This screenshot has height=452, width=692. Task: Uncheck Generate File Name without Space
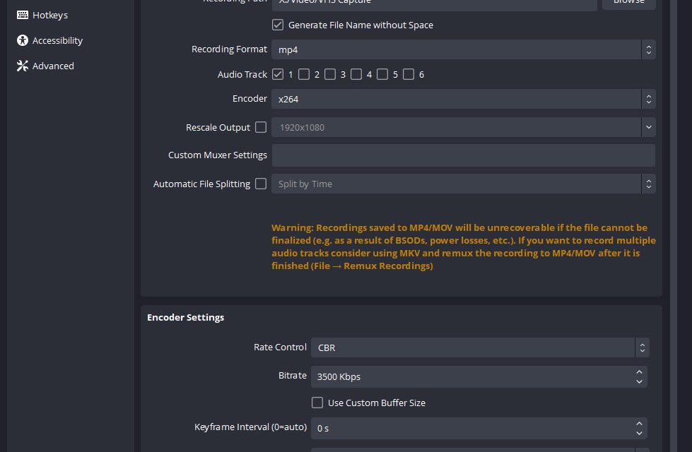(x=278, y=25)
